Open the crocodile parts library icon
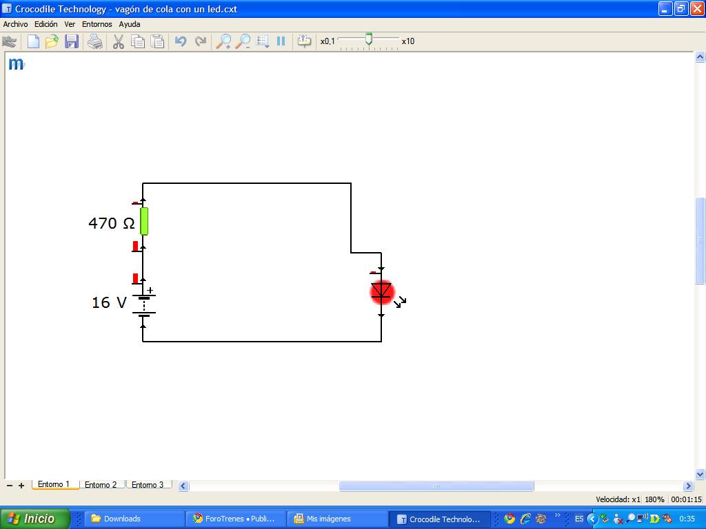This screenshot has height=529, width=706. coord(10,41)
